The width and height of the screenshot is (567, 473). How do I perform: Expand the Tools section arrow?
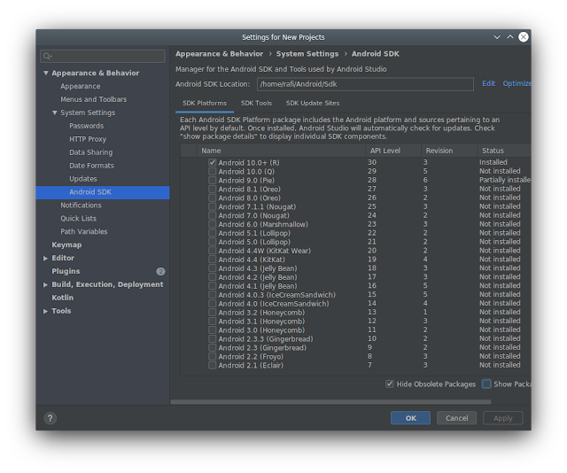(45, 311)
